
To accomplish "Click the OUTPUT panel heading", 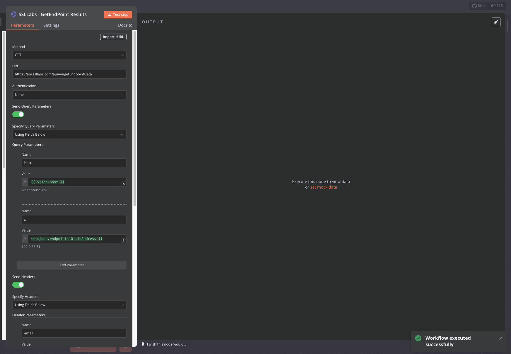I will coord(152,22).
